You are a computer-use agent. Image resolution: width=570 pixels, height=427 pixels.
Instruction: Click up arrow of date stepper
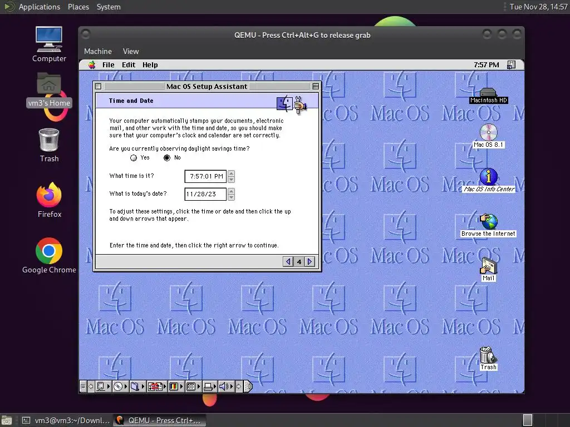231,191
